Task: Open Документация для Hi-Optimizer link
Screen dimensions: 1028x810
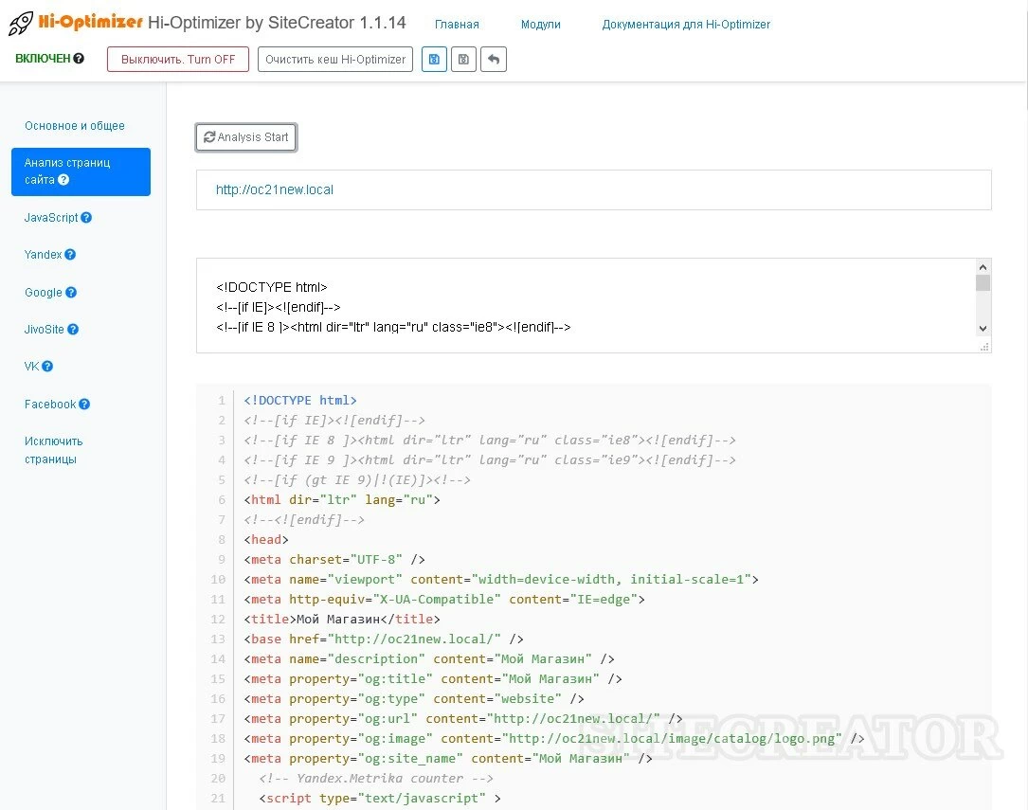Action: [686, 25]
